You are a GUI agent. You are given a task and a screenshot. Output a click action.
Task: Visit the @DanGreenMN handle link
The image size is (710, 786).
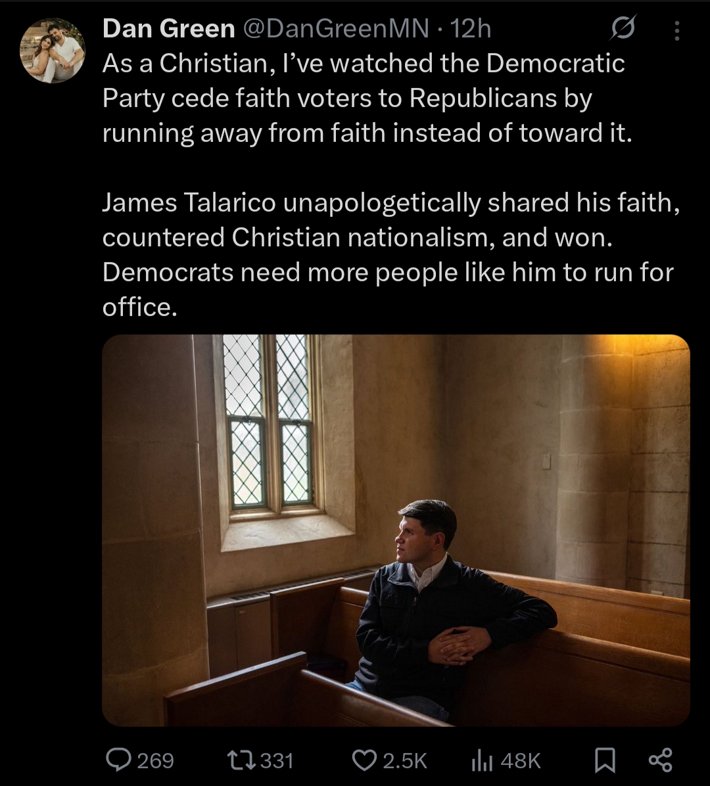[x=336, y=28]
